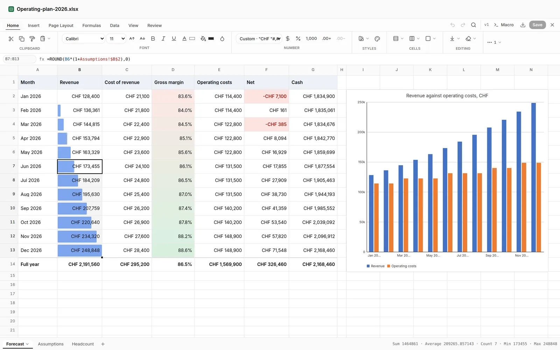560x350 pixels.
Task: Open the font size 11 dropdown
Action: click(117, 39)
